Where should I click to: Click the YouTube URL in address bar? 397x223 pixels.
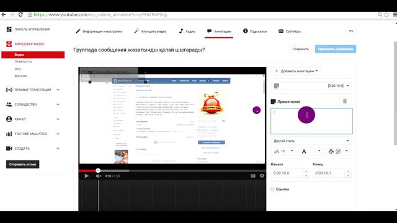pyautogui.click(x=100, y=15)
